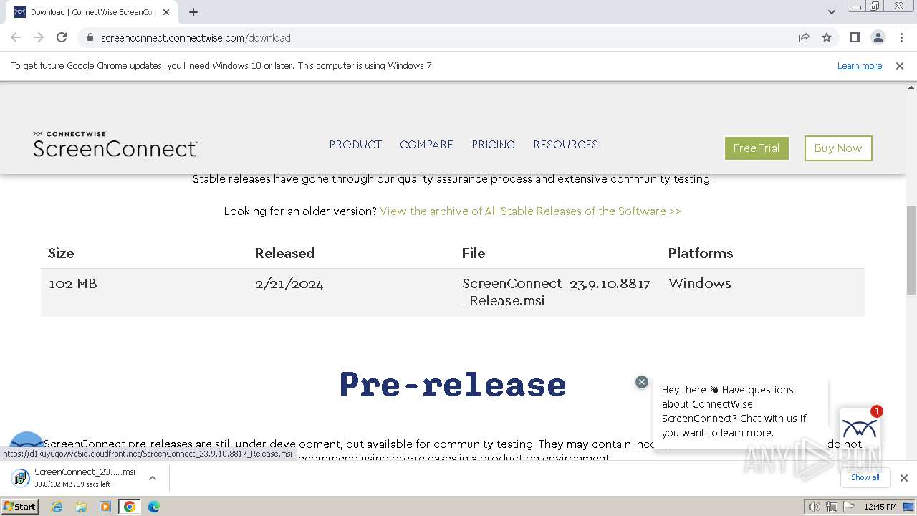Open the ConnectWise chat widget
The width and height of the screenshot is (917, 516).
(x=860, y=429)
